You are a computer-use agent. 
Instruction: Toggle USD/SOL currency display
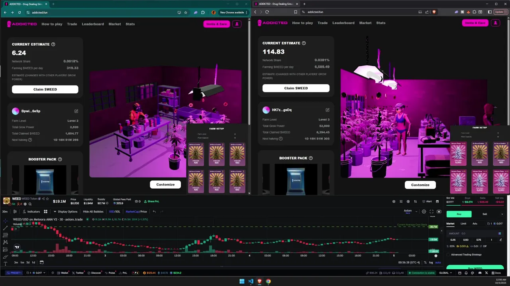coord(114,212)
